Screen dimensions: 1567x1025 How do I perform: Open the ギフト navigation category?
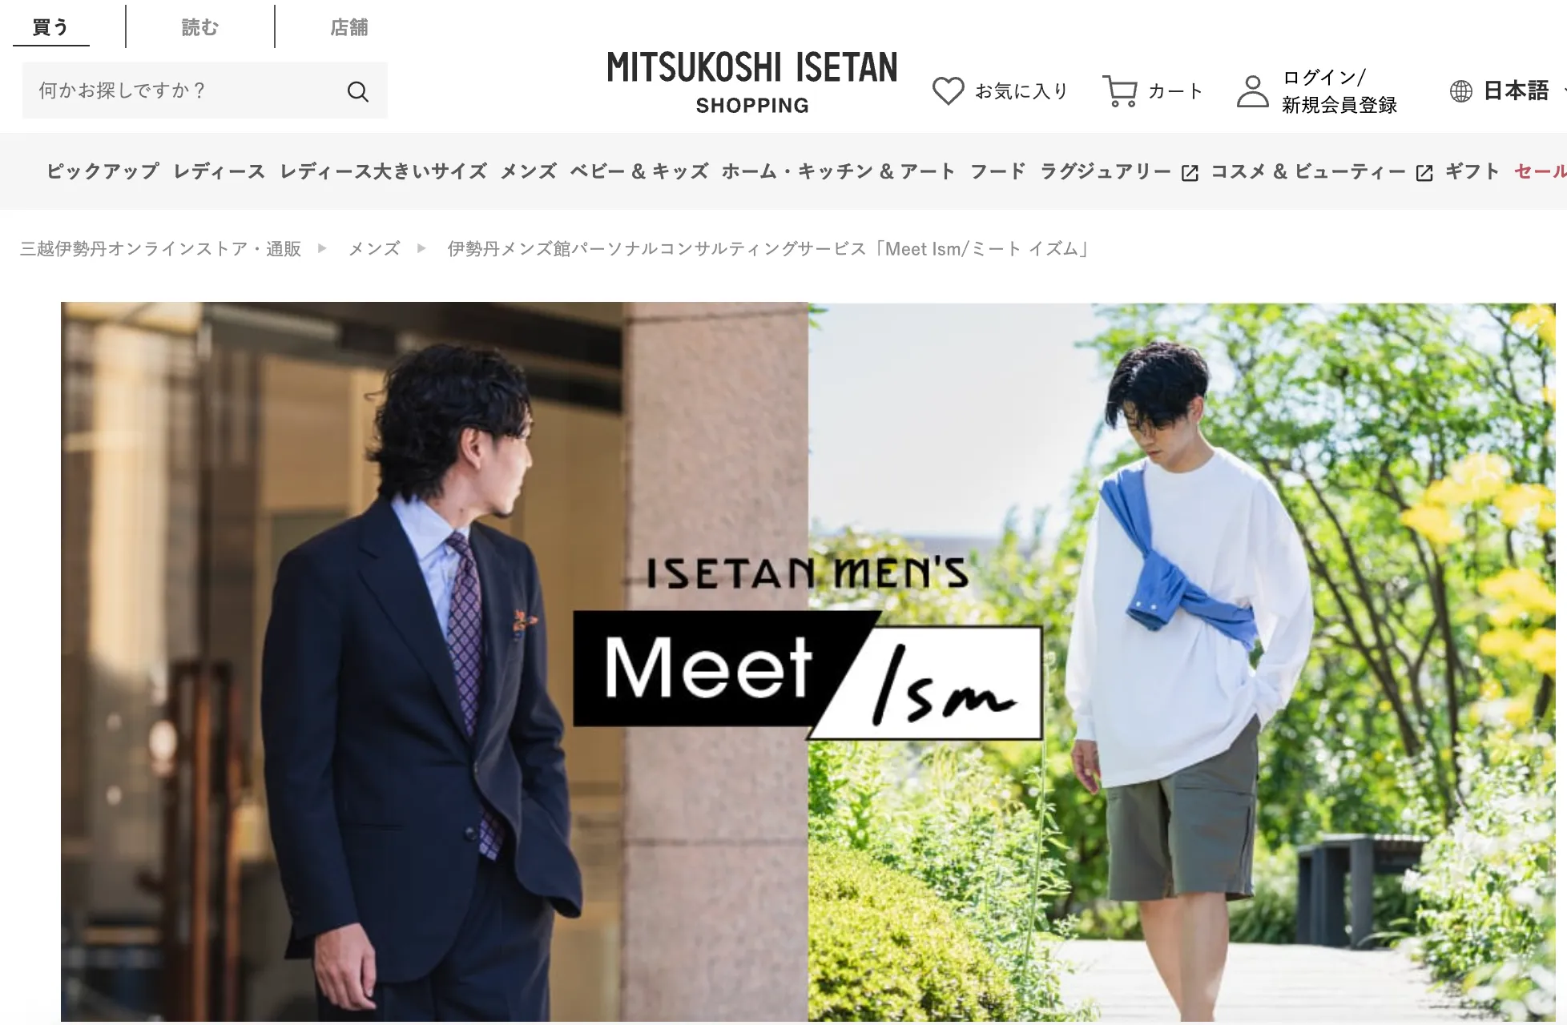click(1472, 171)
